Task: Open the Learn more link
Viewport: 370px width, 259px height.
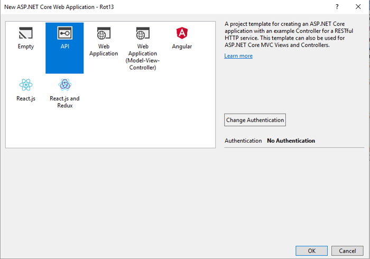Action: (238, 56)
